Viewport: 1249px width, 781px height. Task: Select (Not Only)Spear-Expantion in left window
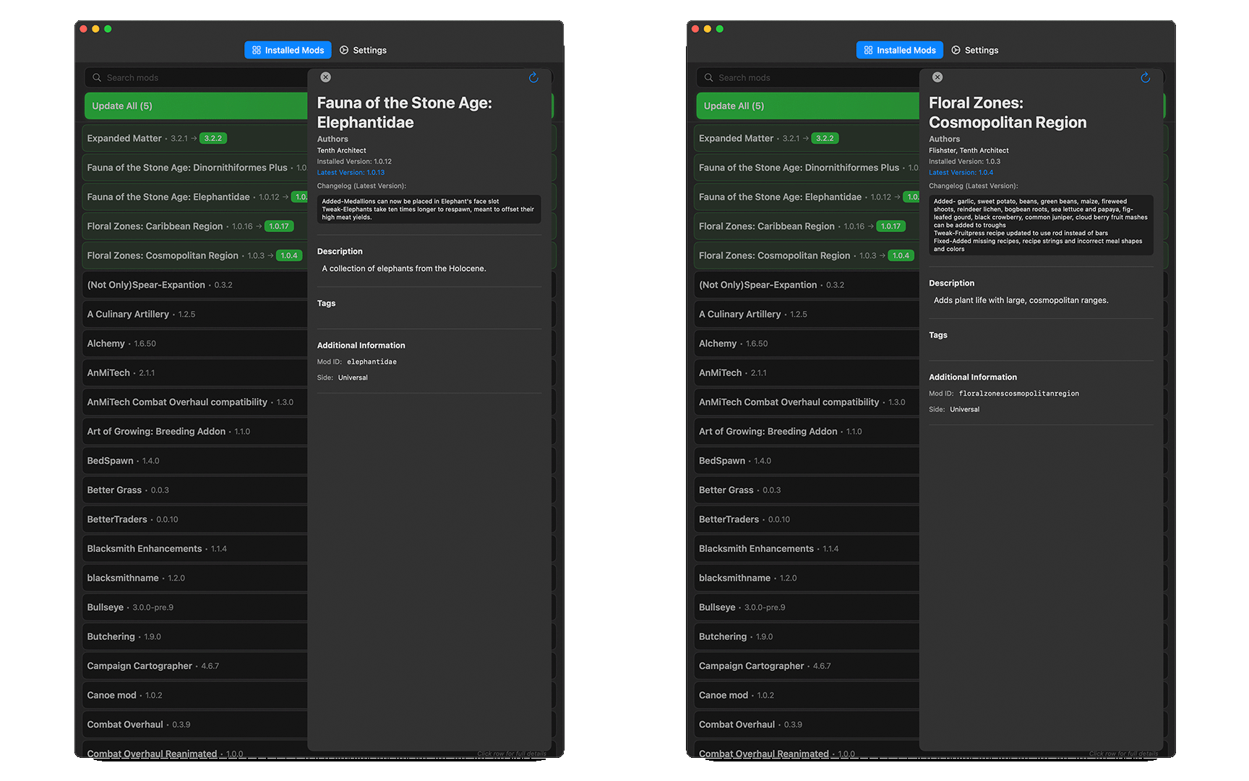(195, 285)
